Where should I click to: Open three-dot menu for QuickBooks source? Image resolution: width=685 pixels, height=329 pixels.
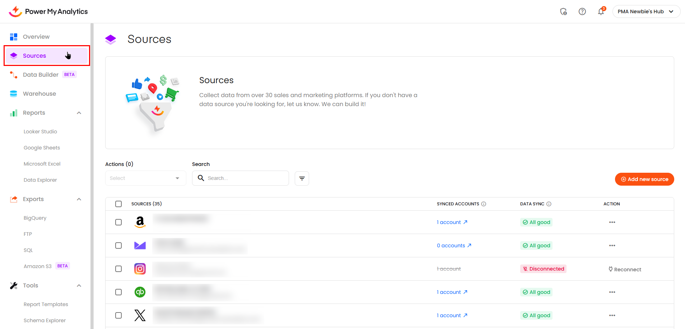[612, 292]
